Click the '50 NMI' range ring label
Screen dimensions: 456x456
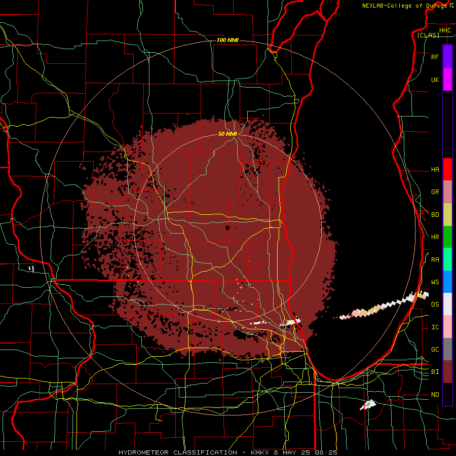[x=227, y=134]
